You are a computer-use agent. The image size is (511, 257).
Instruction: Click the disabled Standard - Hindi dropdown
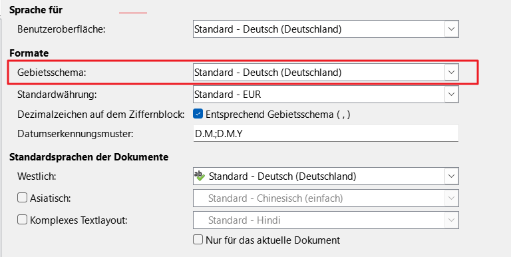tap(326, 220)
